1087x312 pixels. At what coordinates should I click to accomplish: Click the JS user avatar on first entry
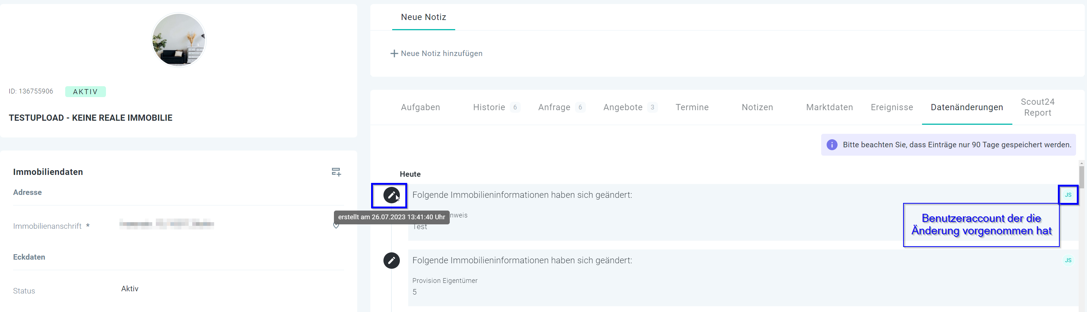[x=1068, y=195]
